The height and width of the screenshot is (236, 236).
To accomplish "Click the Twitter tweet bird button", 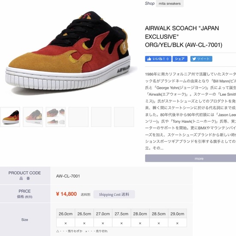I will pos(201,59).
